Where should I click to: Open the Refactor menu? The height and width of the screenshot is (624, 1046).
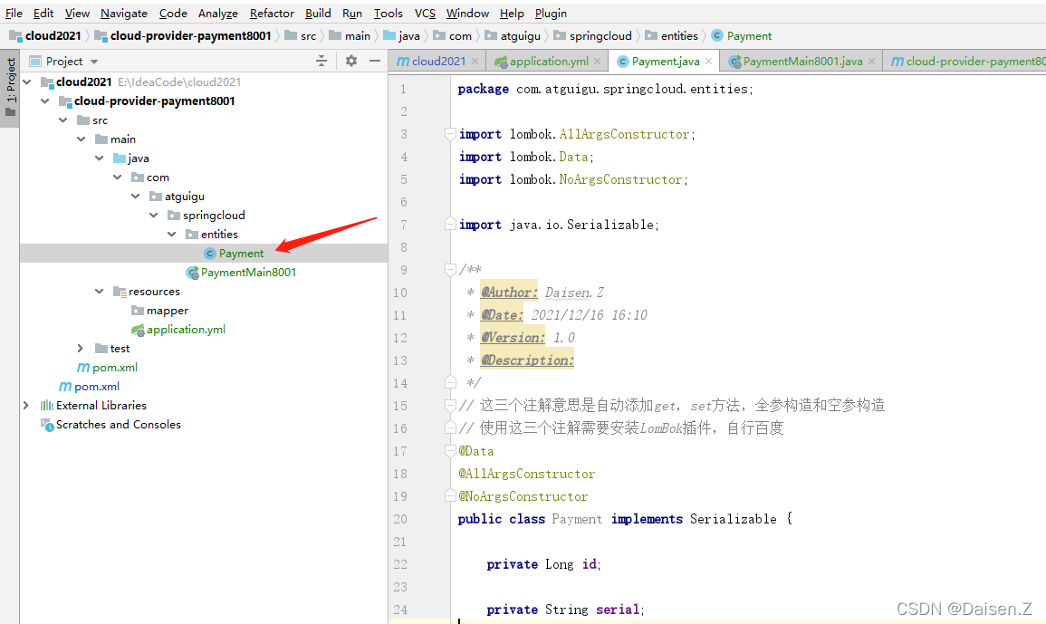click(272, 13)
